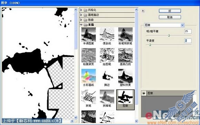Select the 撕边 filter thumbnail

[107, 76]
